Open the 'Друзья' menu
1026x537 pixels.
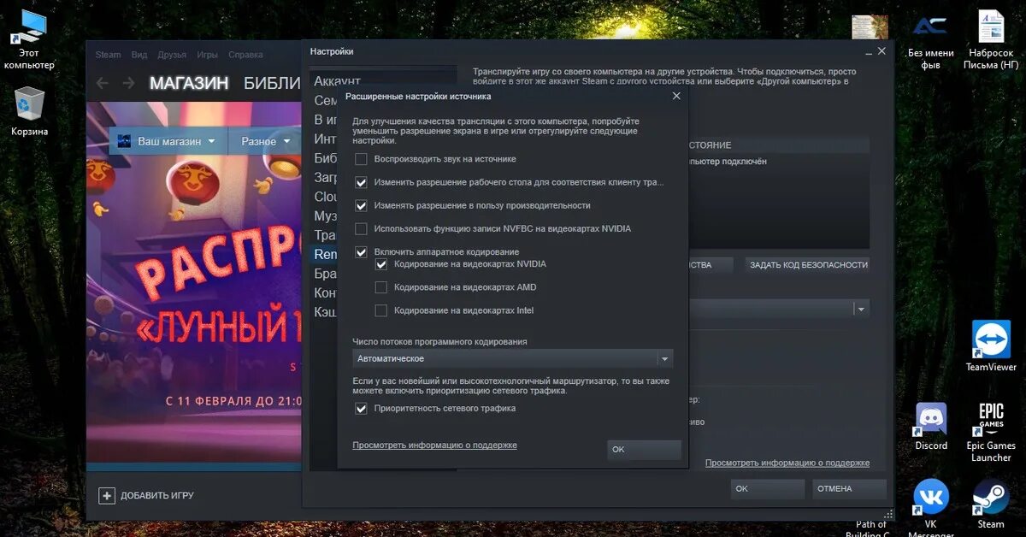coord(172,55)
